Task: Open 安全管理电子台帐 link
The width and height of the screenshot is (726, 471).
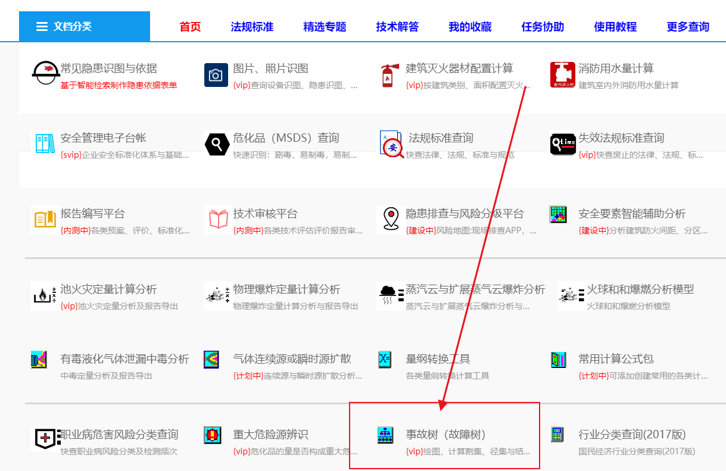Action: pos(103,138)
